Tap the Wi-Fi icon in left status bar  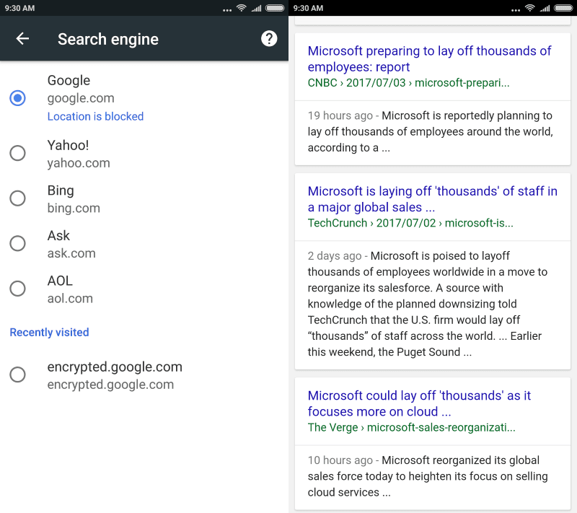[242, 8]
